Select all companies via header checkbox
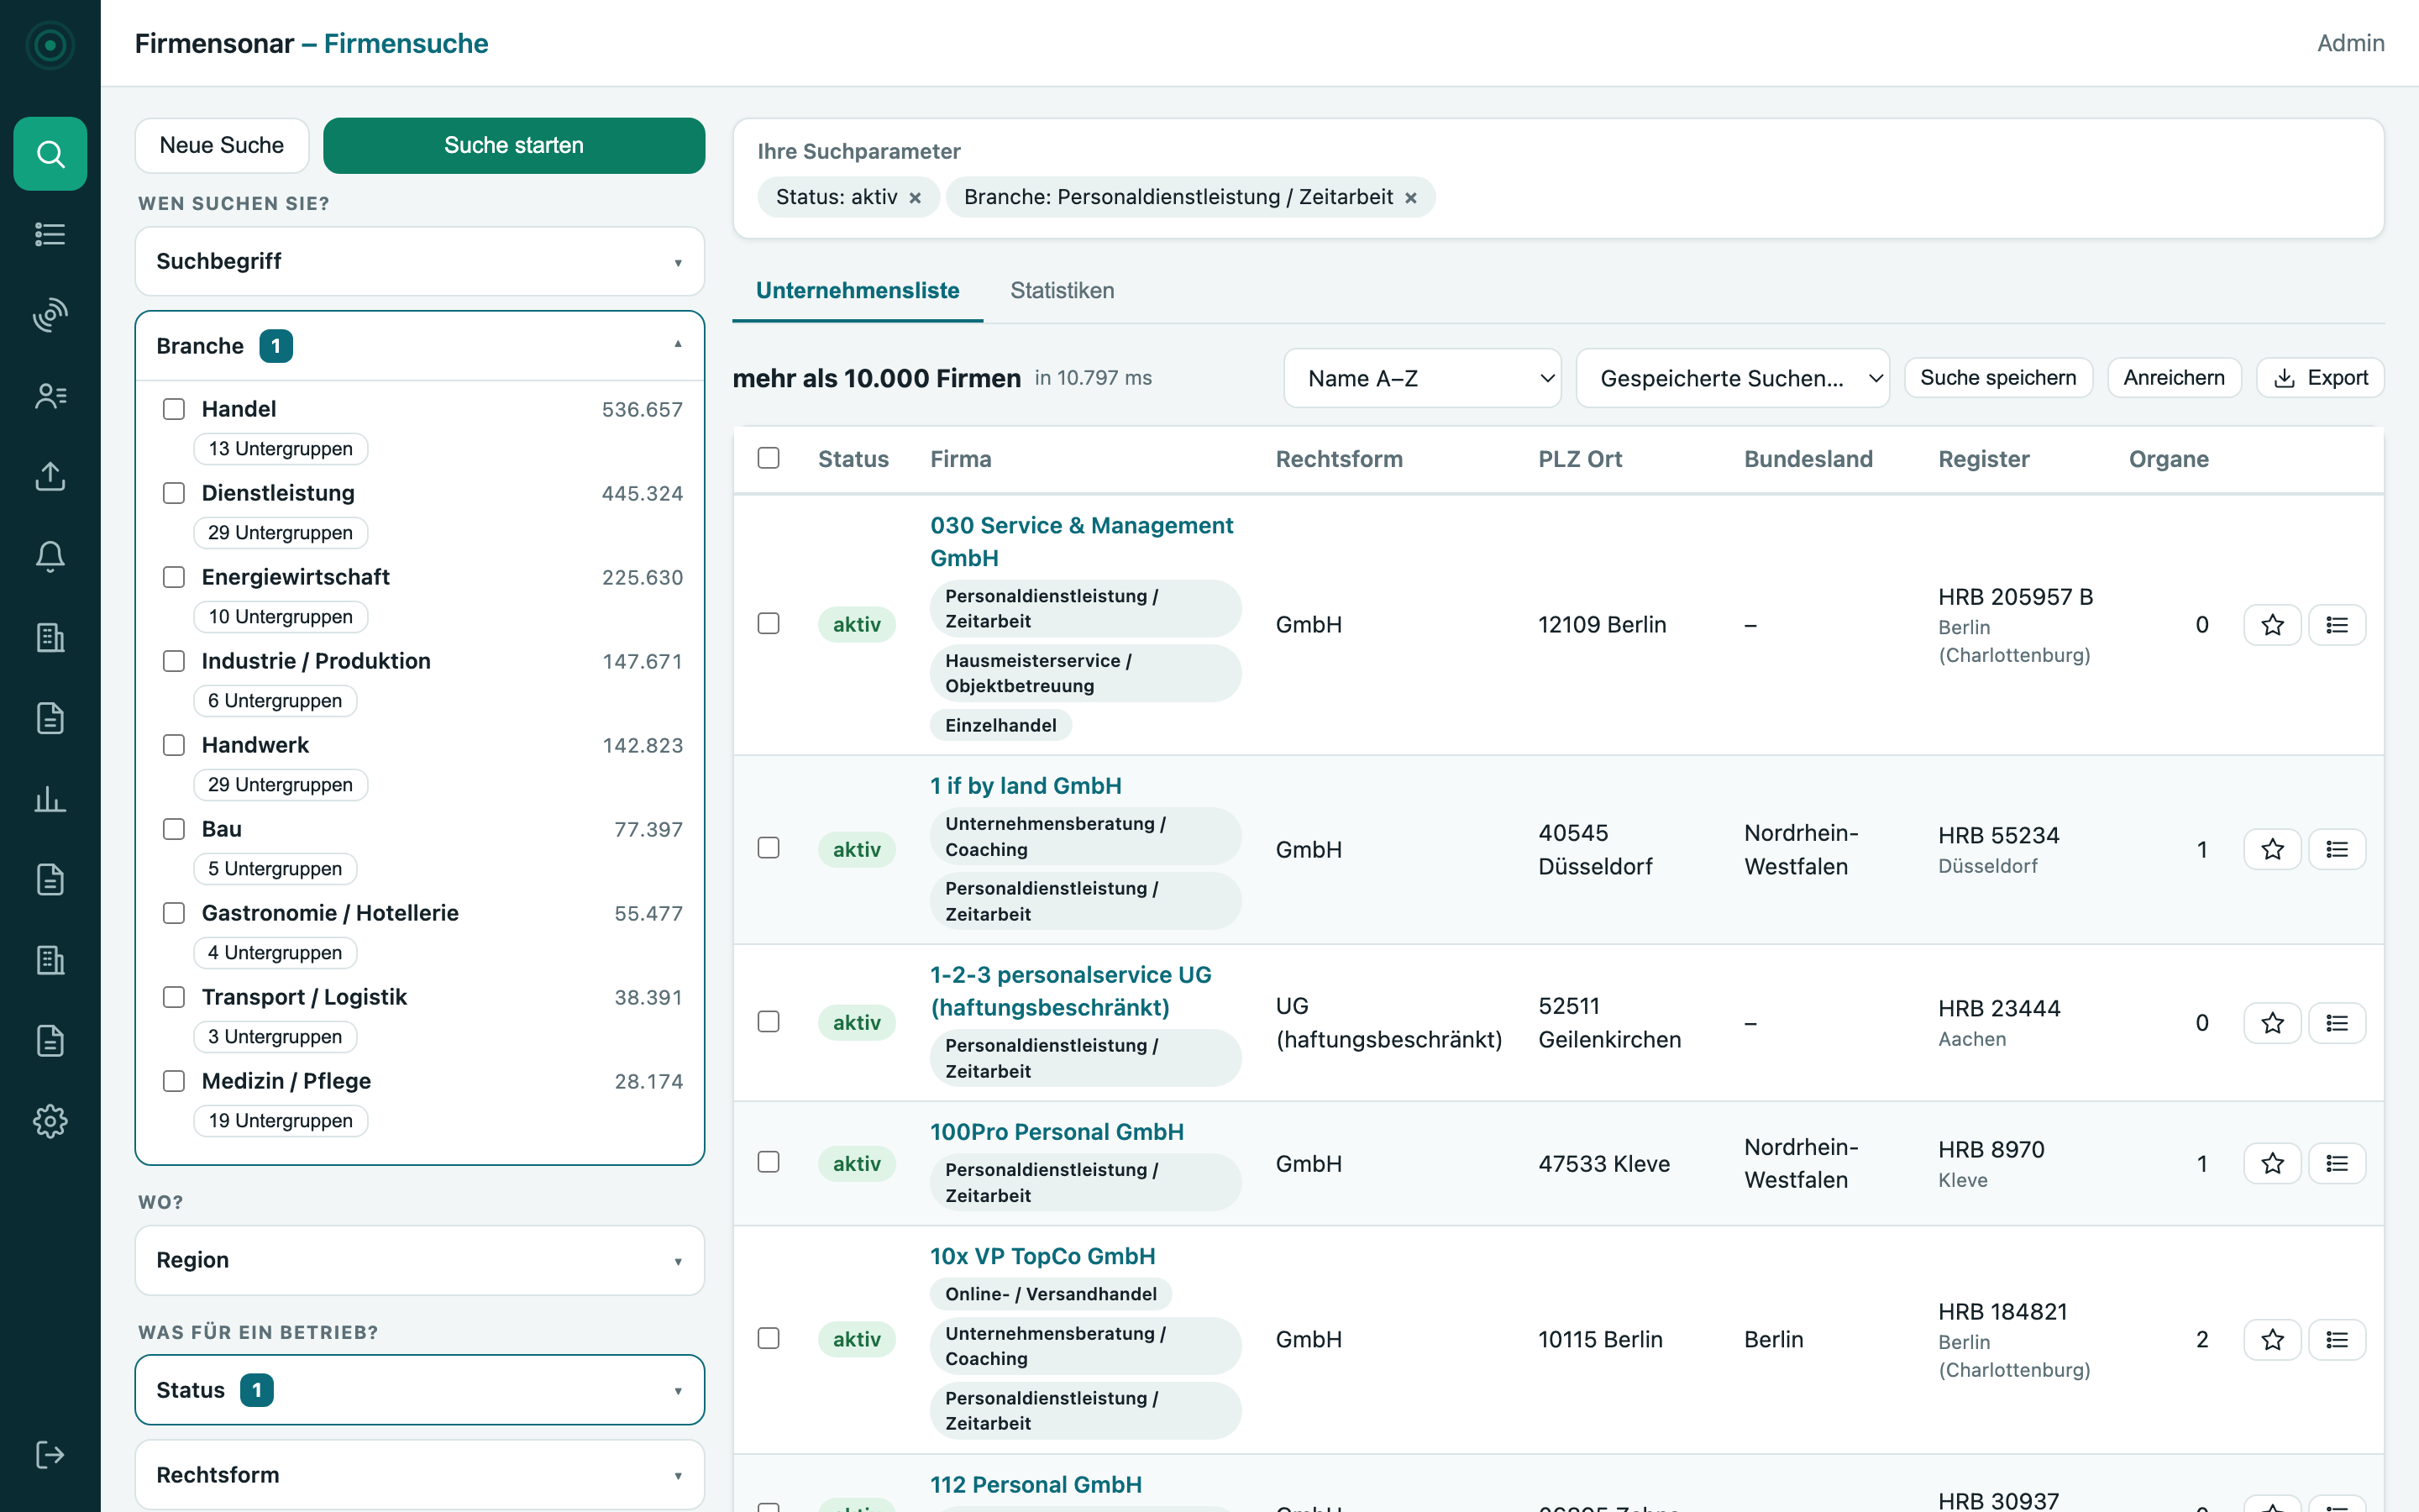The image size is (2419, 1512). [769, 458]
